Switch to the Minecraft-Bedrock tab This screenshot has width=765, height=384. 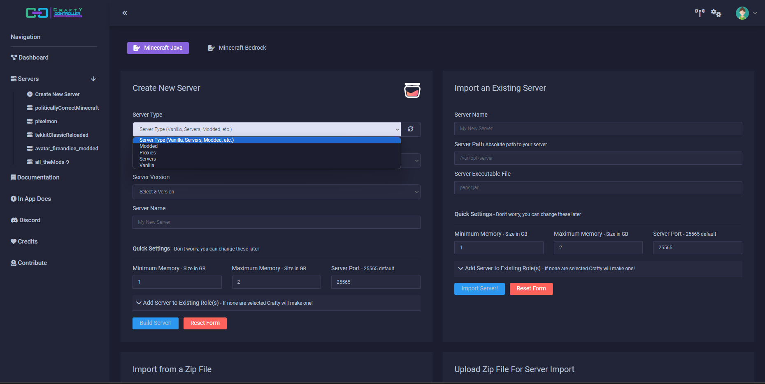(x=237, y=48)
